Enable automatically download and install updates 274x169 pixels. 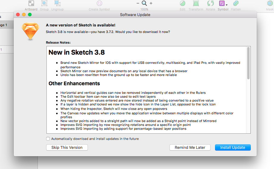(48, 139)
